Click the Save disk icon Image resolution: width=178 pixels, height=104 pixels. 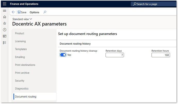pos(19,12)
